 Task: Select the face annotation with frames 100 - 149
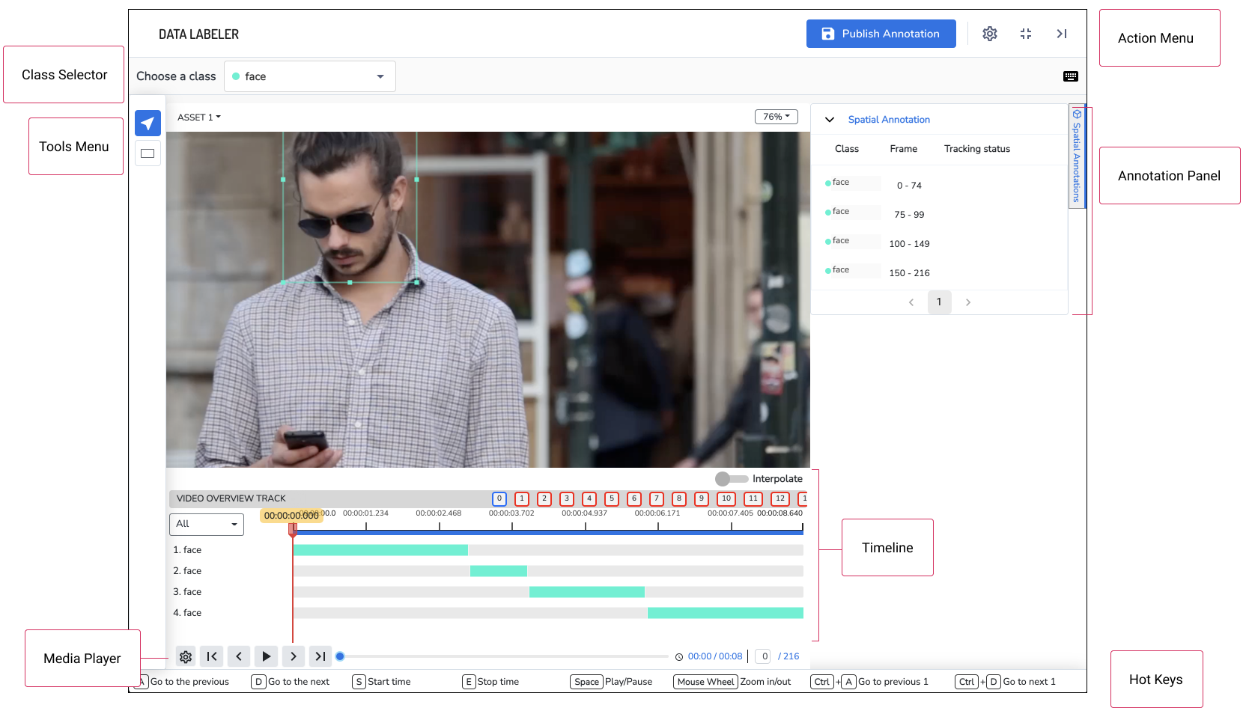[x=939, y=243]
